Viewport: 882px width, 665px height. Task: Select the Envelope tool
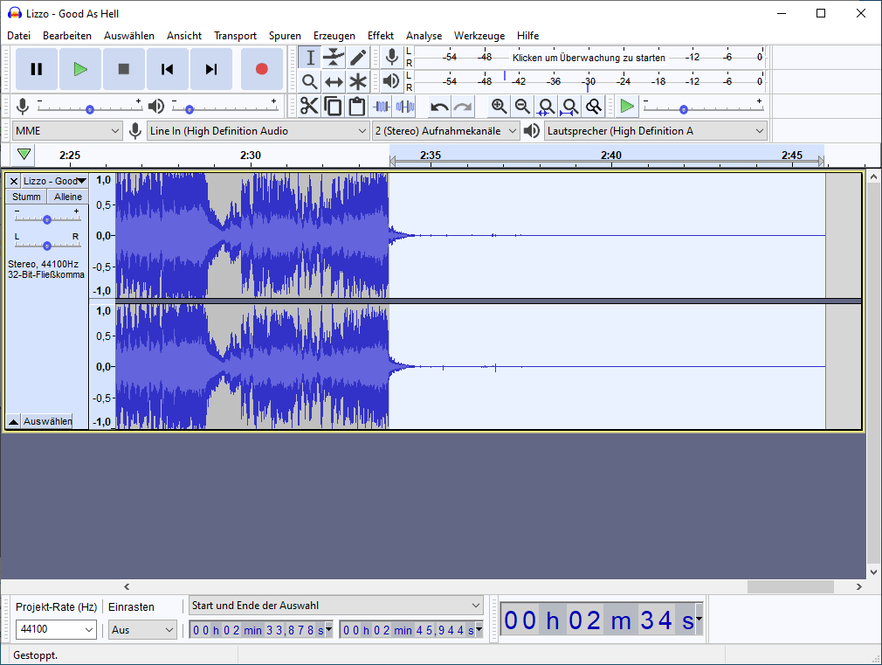(334, 58)
